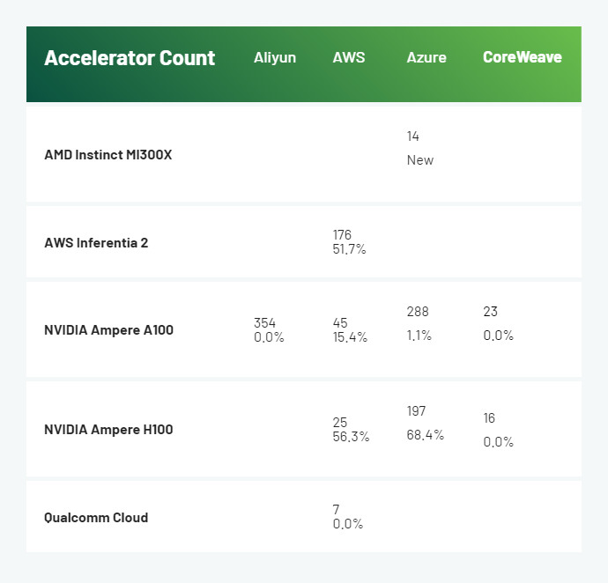608x583 pixels.
Task: Select the CoreWeave A100 count 23
Action: [x=491, y=311]
